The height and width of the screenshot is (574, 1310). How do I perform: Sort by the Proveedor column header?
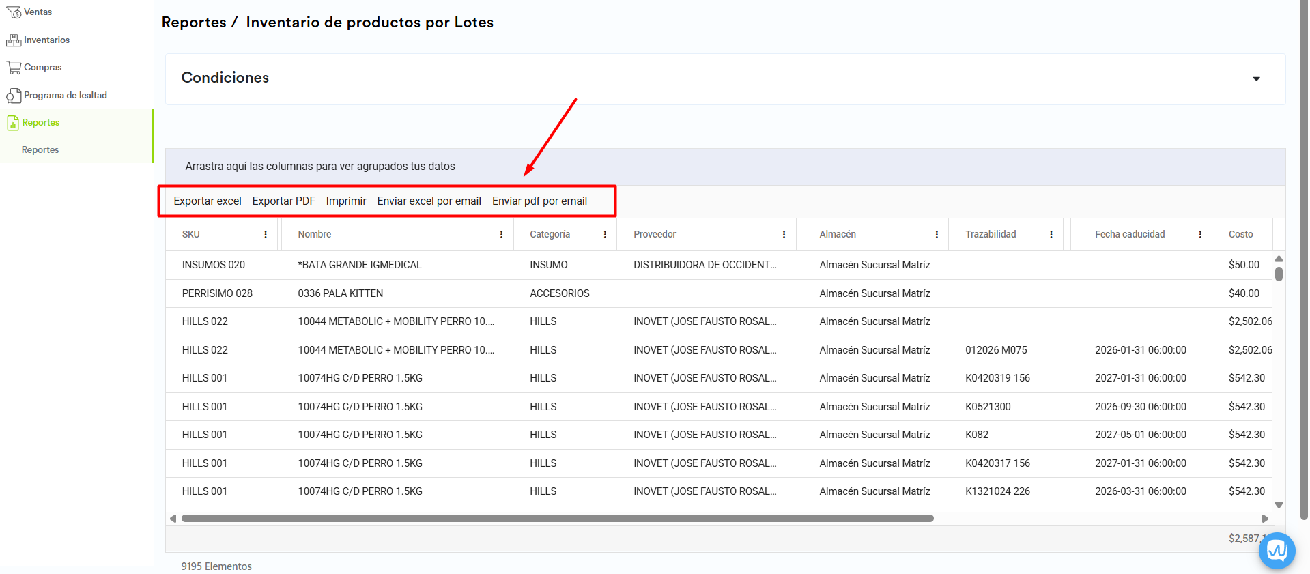tap(654, 234)
